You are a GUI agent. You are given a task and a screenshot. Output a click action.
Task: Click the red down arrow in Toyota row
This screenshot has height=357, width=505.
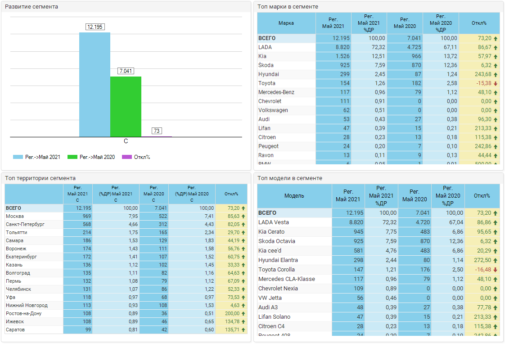[x=496, y=83]
